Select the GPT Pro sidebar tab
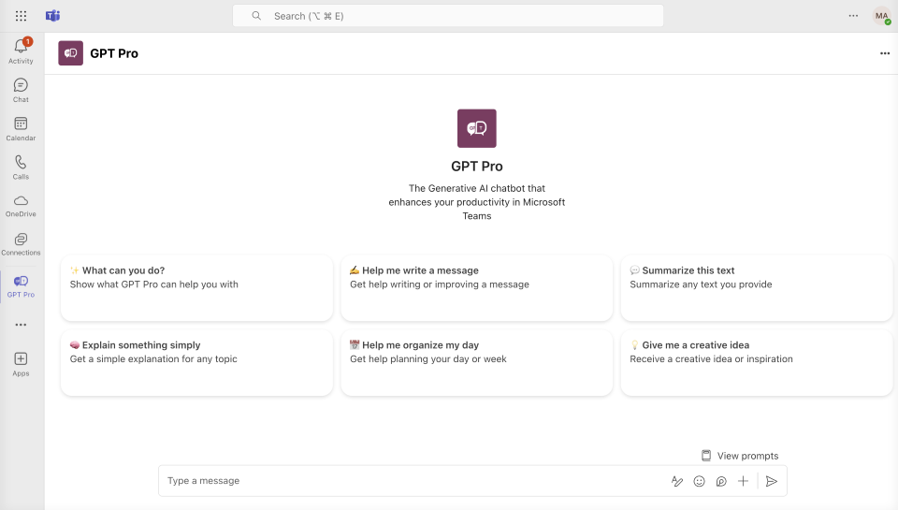Viewport: 898px width, 510px height. 21,285
